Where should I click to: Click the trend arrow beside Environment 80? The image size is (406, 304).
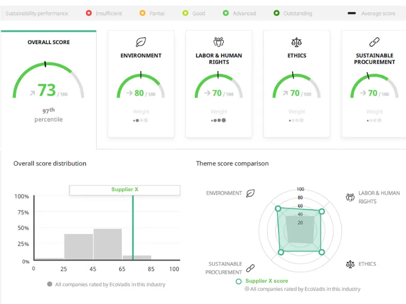click(129, 93)
